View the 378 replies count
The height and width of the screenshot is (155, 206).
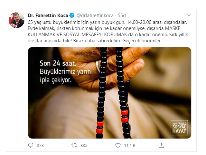pos(40,146)
